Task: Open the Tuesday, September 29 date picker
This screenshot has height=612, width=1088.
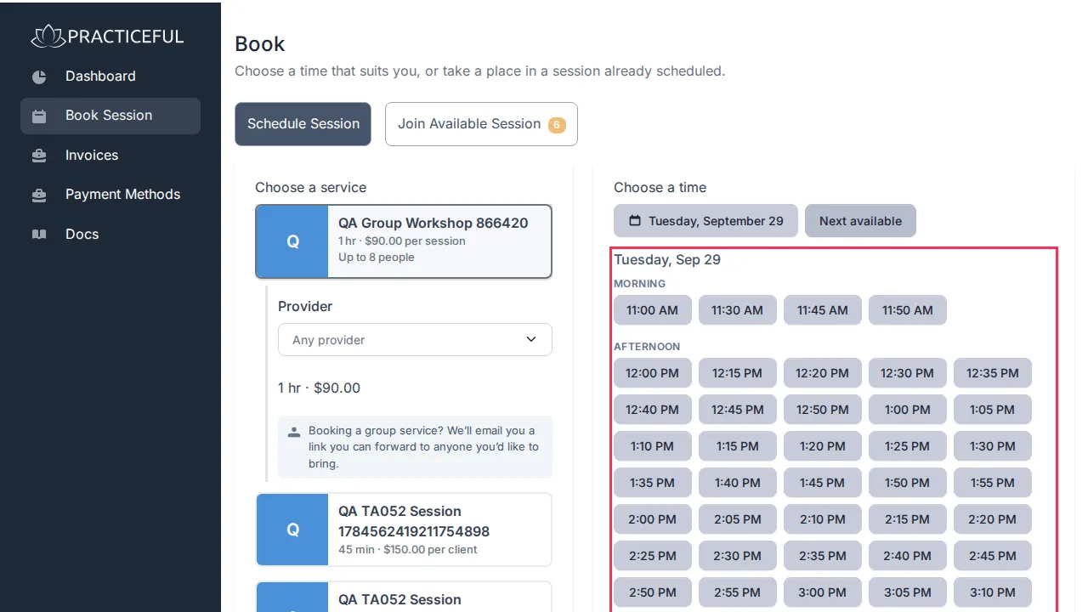Action: (x=705, y=221)
